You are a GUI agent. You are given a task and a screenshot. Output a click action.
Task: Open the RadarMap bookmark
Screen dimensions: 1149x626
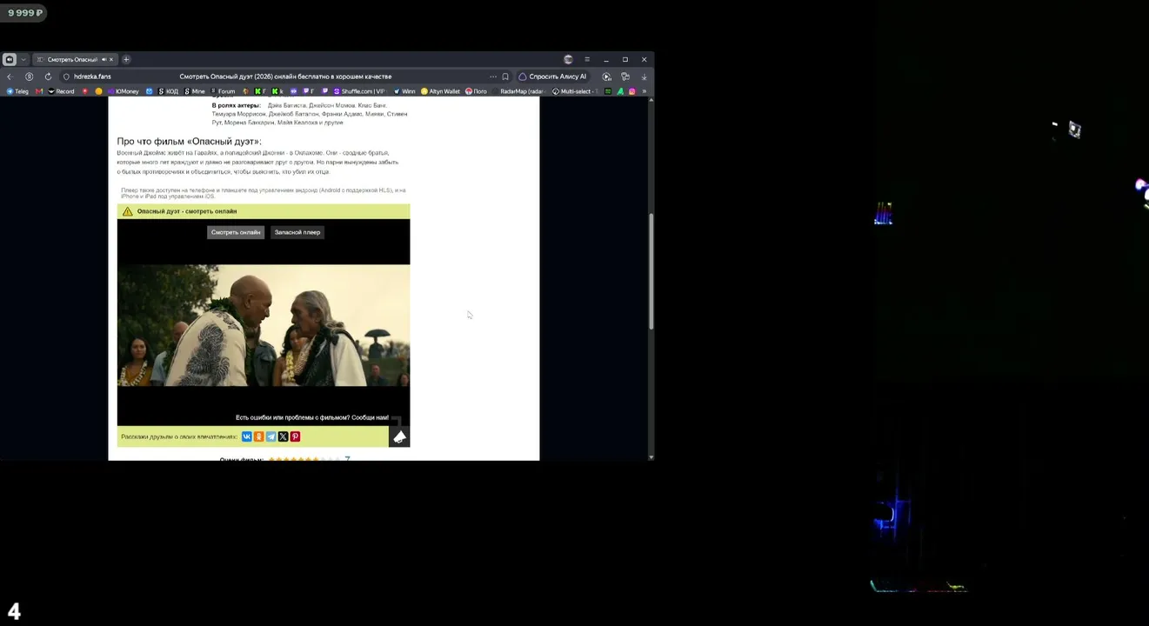pyautogui.click(x=518, y=91)
